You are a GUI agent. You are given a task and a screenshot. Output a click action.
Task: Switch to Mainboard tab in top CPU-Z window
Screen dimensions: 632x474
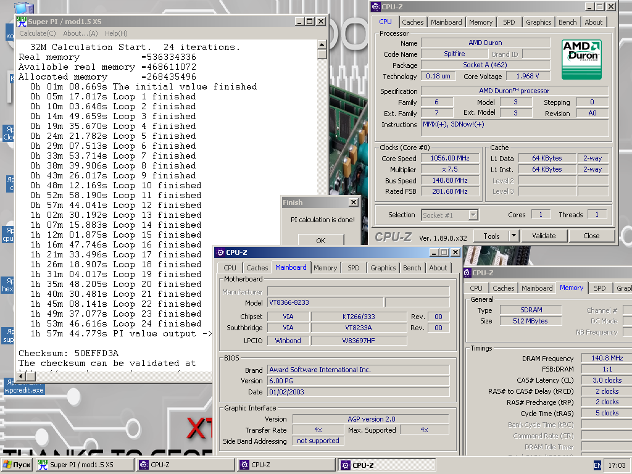(446, 22)
